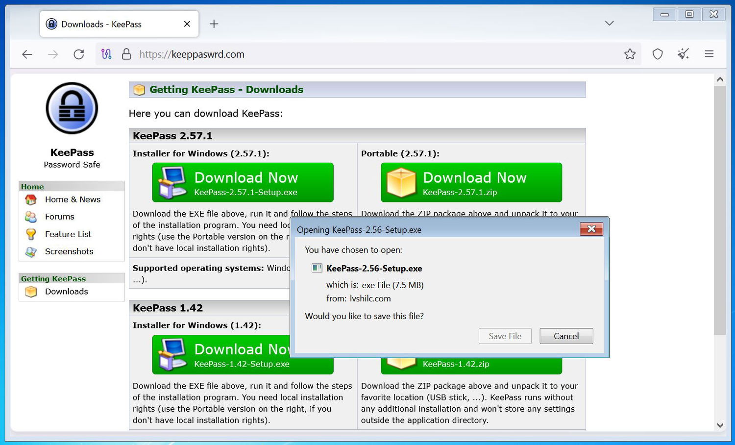This screenshot has height=445, width=735.
Task: Go back with the browser back arrow
Action: coord(27,54)
